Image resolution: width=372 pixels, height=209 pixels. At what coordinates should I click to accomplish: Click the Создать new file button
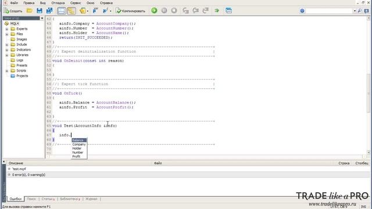click(13, 10)
